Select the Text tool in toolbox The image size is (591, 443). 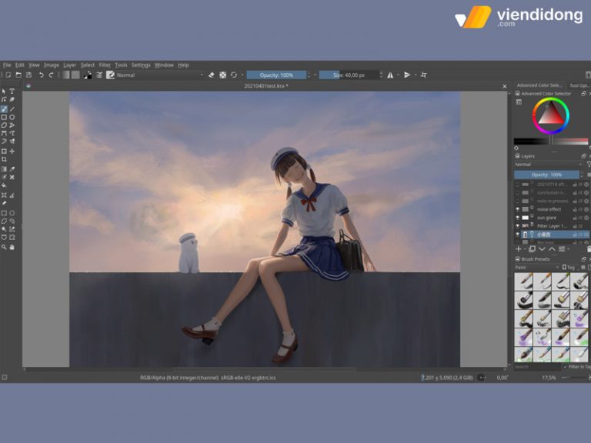(12, 92)
